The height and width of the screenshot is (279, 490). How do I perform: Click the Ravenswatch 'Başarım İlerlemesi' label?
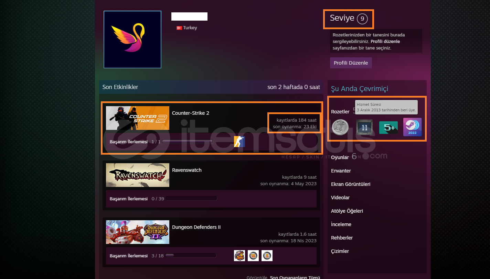(129, 199)
